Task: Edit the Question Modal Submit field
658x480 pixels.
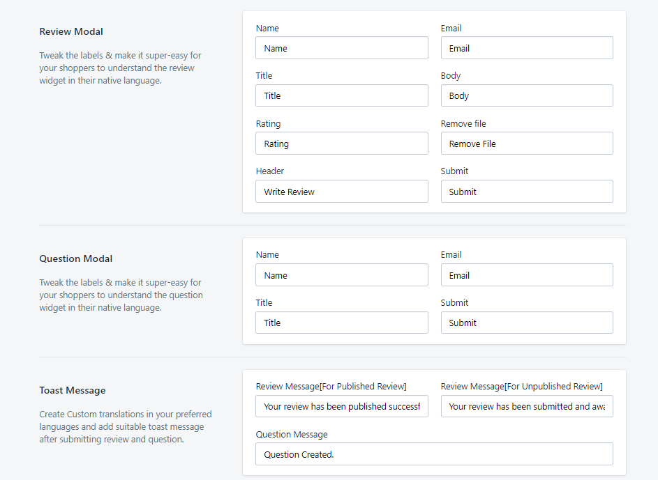Action: click(527, 323)
